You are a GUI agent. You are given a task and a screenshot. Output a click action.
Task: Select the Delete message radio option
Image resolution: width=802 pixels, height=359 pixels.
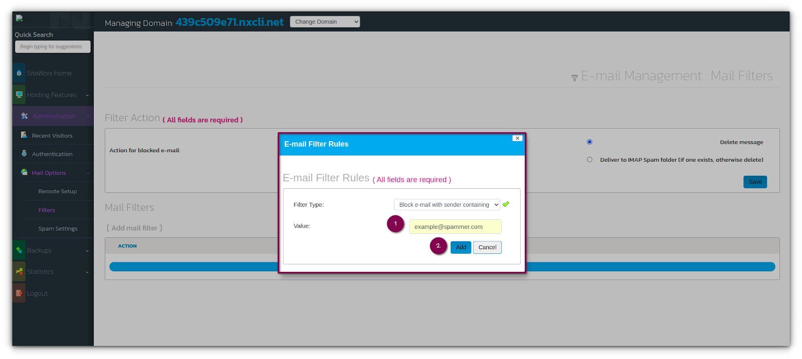point(589,142)
